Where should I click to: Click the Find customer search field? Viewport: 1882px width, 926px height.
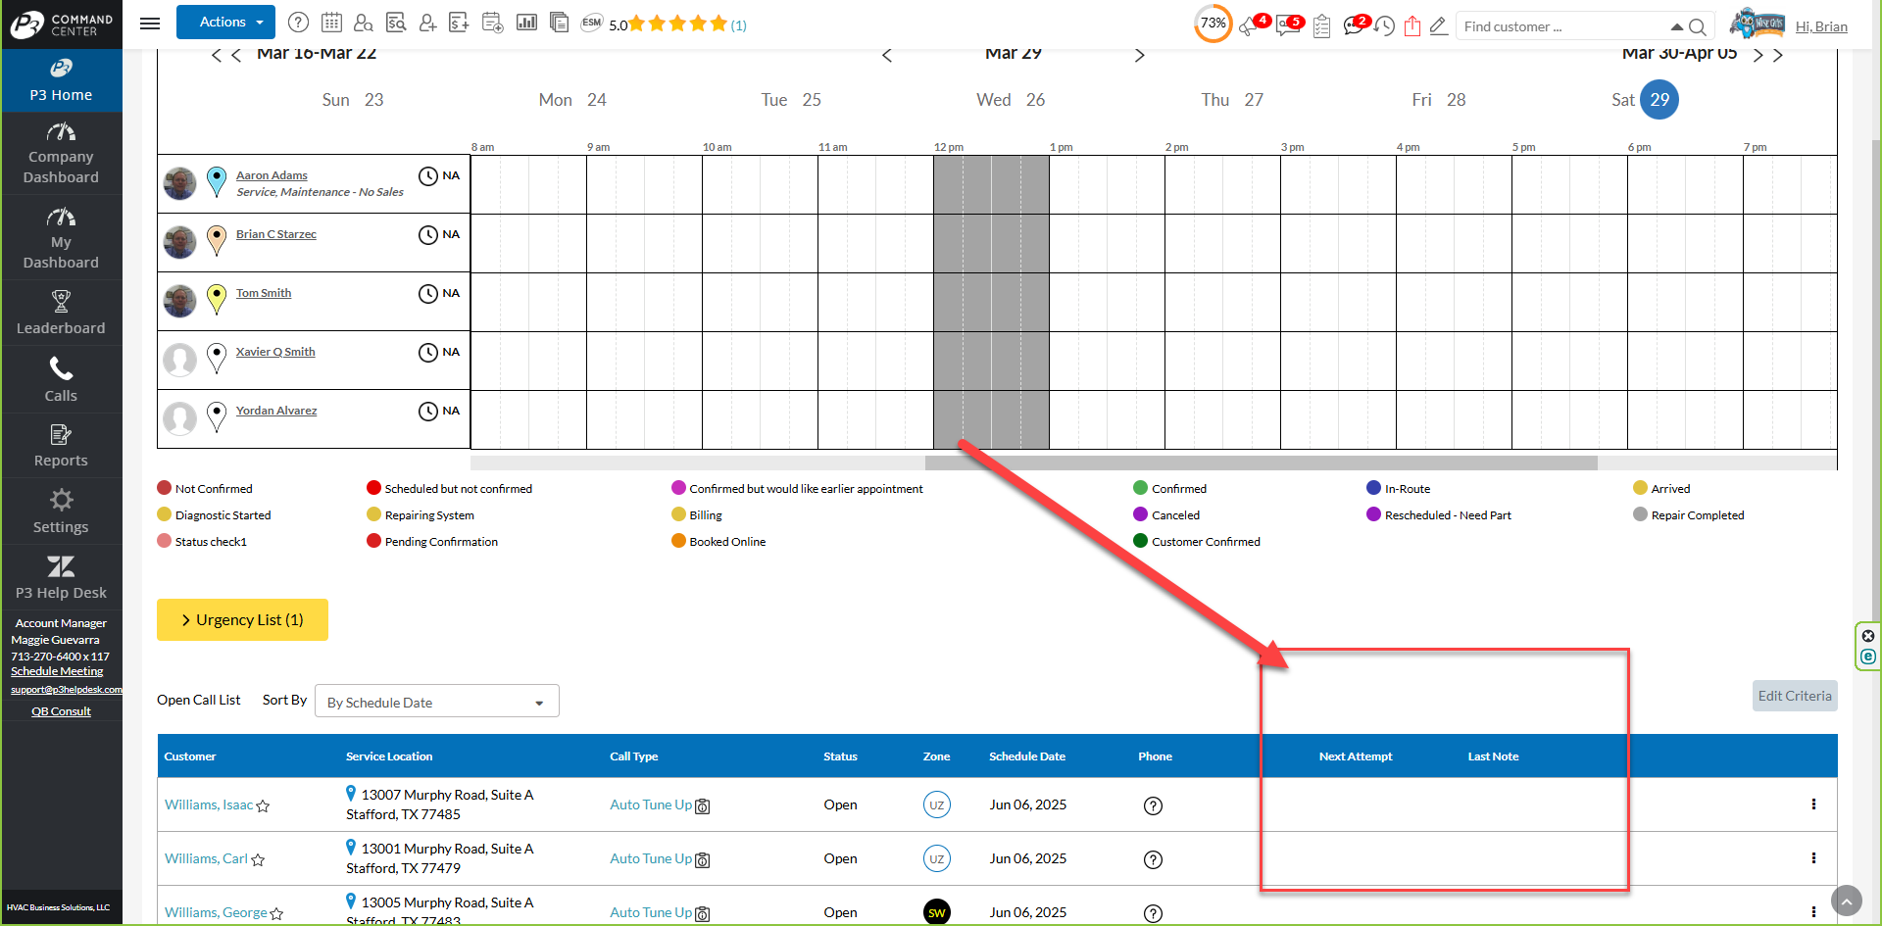coord(1560,26)
